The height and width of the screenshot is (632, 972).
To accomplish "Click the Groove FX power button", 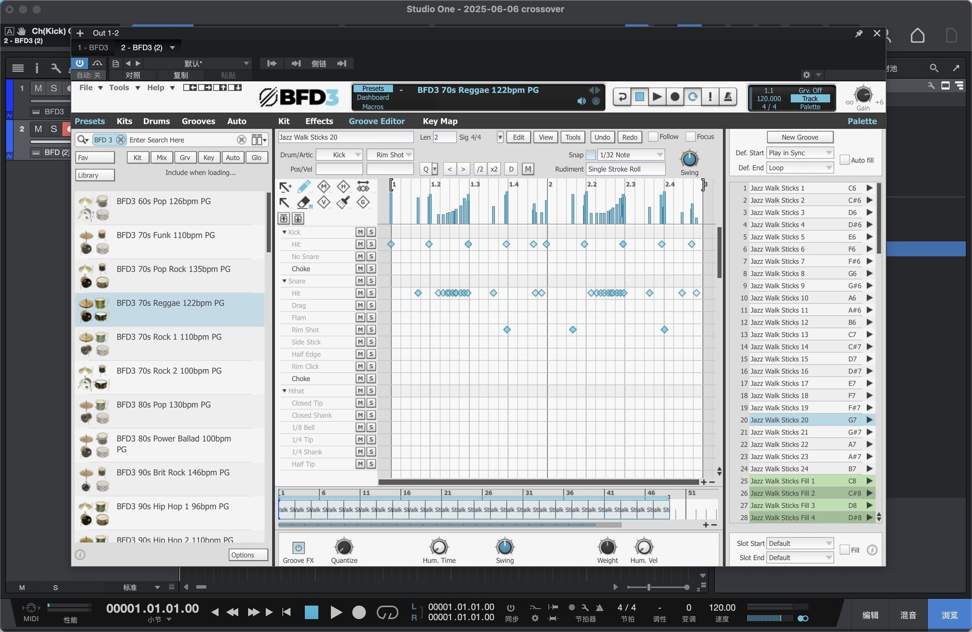I will point(298,548).
